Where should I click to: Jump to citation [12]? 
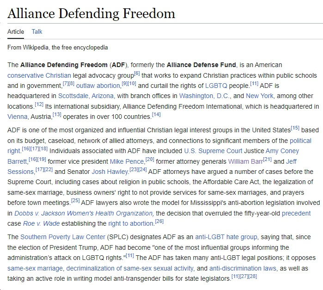(x=39, y=105)
